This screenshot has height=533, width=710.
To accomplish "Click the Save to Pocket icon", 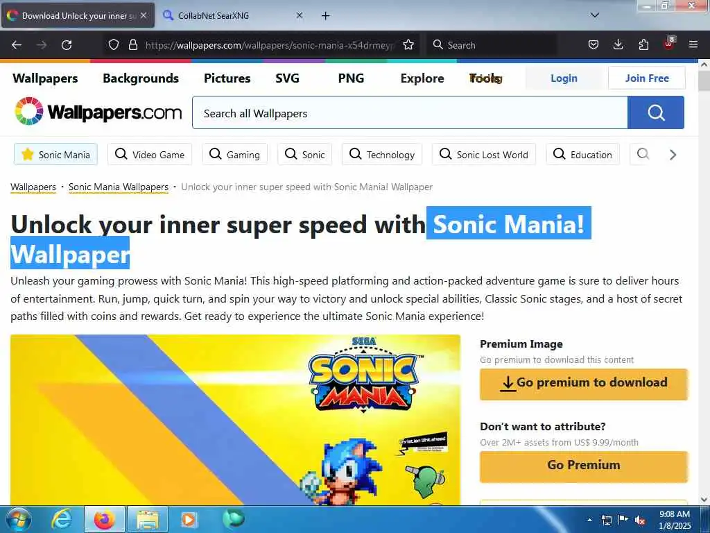I will click(x=594, y=44).
